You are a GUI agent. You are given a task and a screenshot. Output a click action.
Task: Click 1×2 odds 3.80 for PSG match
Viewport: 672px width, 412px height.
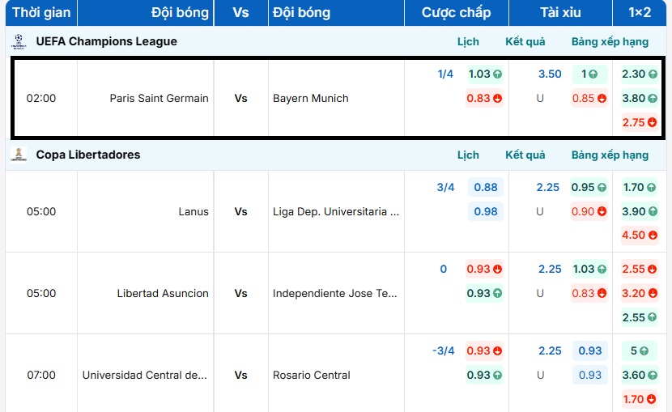[x=640, y=99]
